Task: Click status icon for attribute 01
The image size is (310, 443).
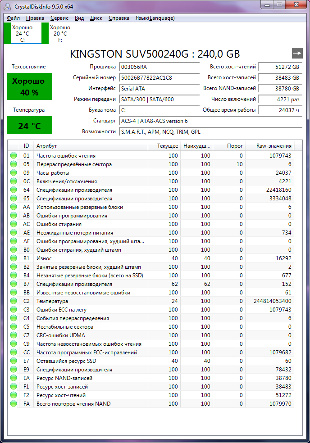Action: (14, 155)
